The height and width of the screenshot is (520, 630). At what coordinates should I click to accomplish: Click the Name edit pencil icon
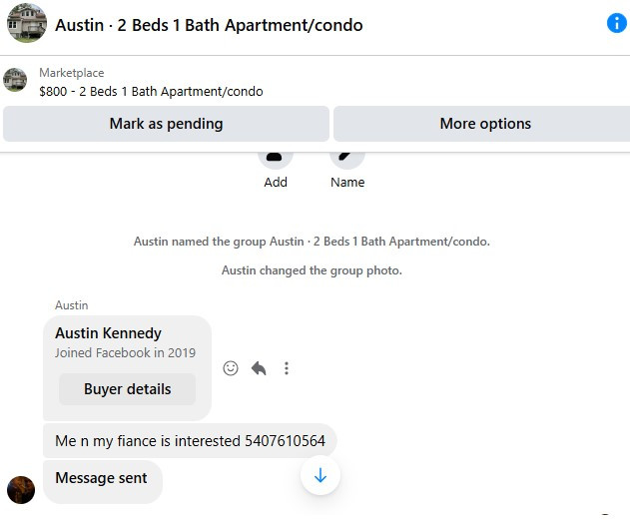tap(347, 160)
